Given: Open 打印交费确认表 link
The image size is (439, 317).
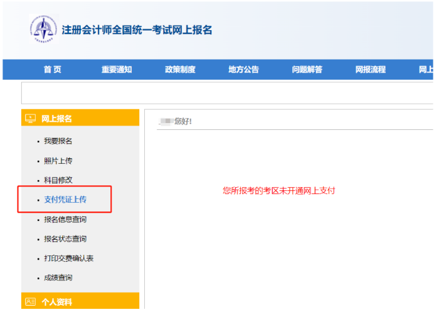Looking at the screenshot, I should [x=68, y=258].
